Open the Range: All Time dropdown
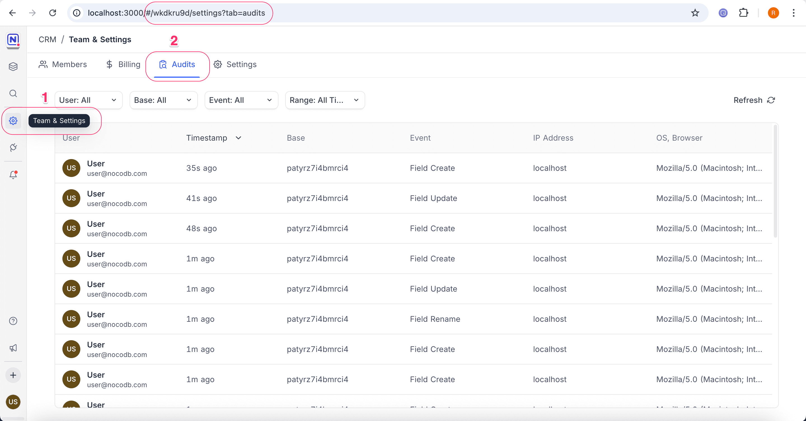This screenshot has width=806, height=421. click(x=324, y=100)
